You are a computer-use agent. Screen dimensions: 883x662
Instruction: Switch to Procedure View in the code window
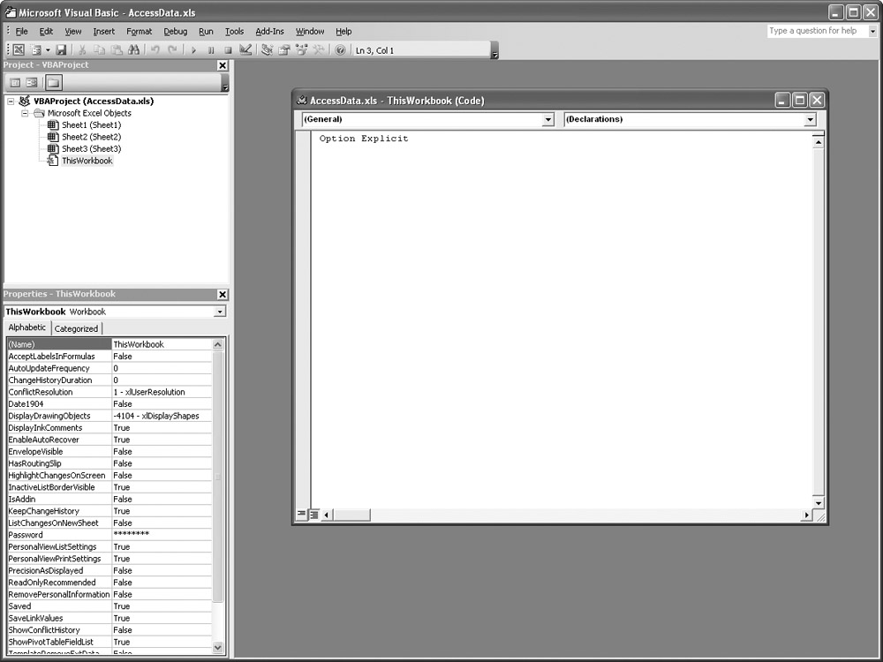(x=301, y=514)
